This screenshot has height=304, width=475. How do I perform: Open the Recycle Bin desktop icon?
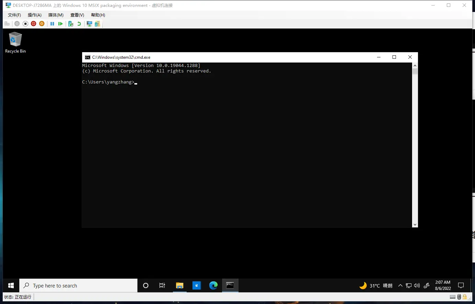15,43
